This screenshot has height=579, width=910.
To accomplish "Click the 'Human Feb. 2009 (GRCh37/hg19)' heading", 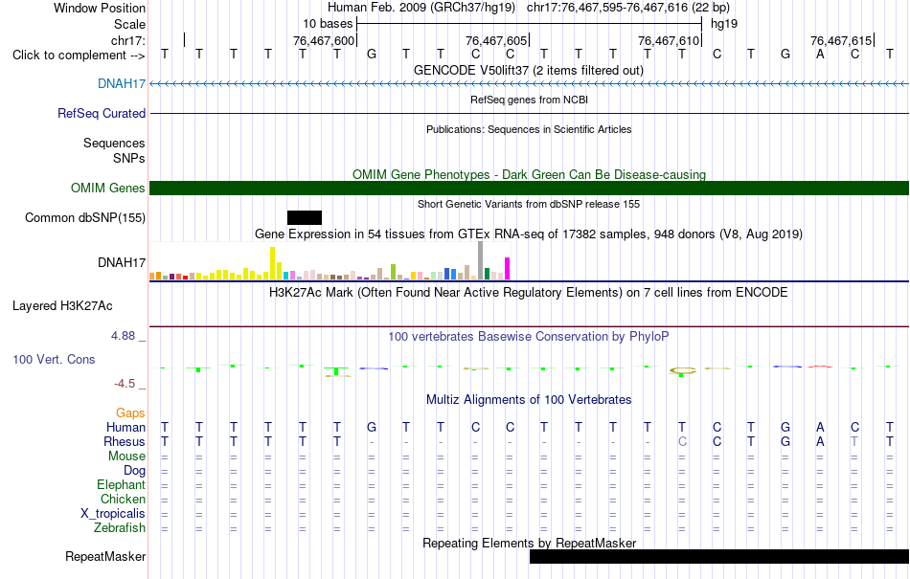I will (421, 8).
